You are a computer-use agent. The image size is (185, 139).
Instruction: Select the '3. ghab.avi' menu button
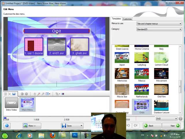pos(79,46)
